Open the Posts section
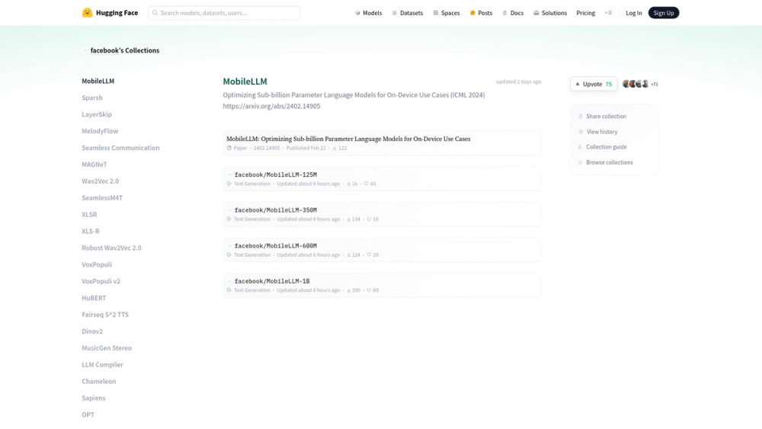762x429 pixels. (x=481, y=13)
